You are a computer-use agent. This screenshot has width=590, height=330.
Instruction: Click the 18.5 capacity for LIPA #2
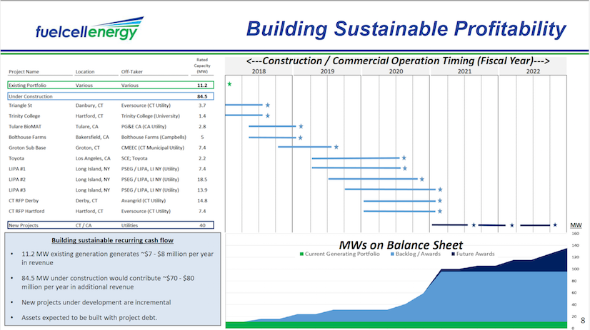tap(202, 180)
